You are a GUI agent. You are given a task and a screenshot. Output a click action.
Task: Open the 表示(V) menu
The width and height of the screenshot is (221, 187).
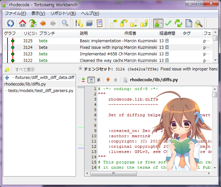[38, 13]
